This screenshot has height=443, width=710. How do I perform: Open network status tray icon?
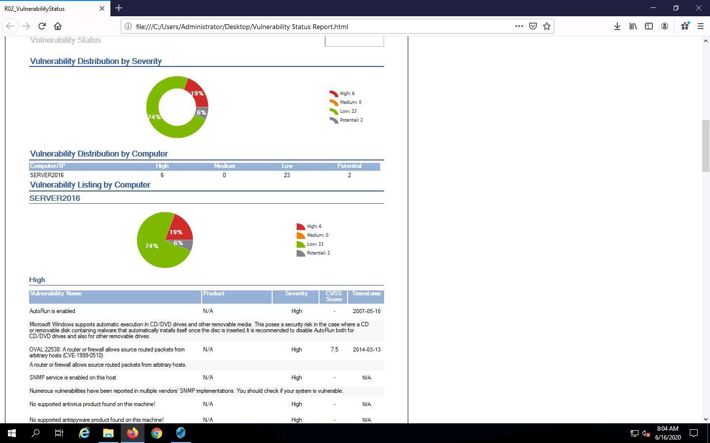[x=635, y=434]
